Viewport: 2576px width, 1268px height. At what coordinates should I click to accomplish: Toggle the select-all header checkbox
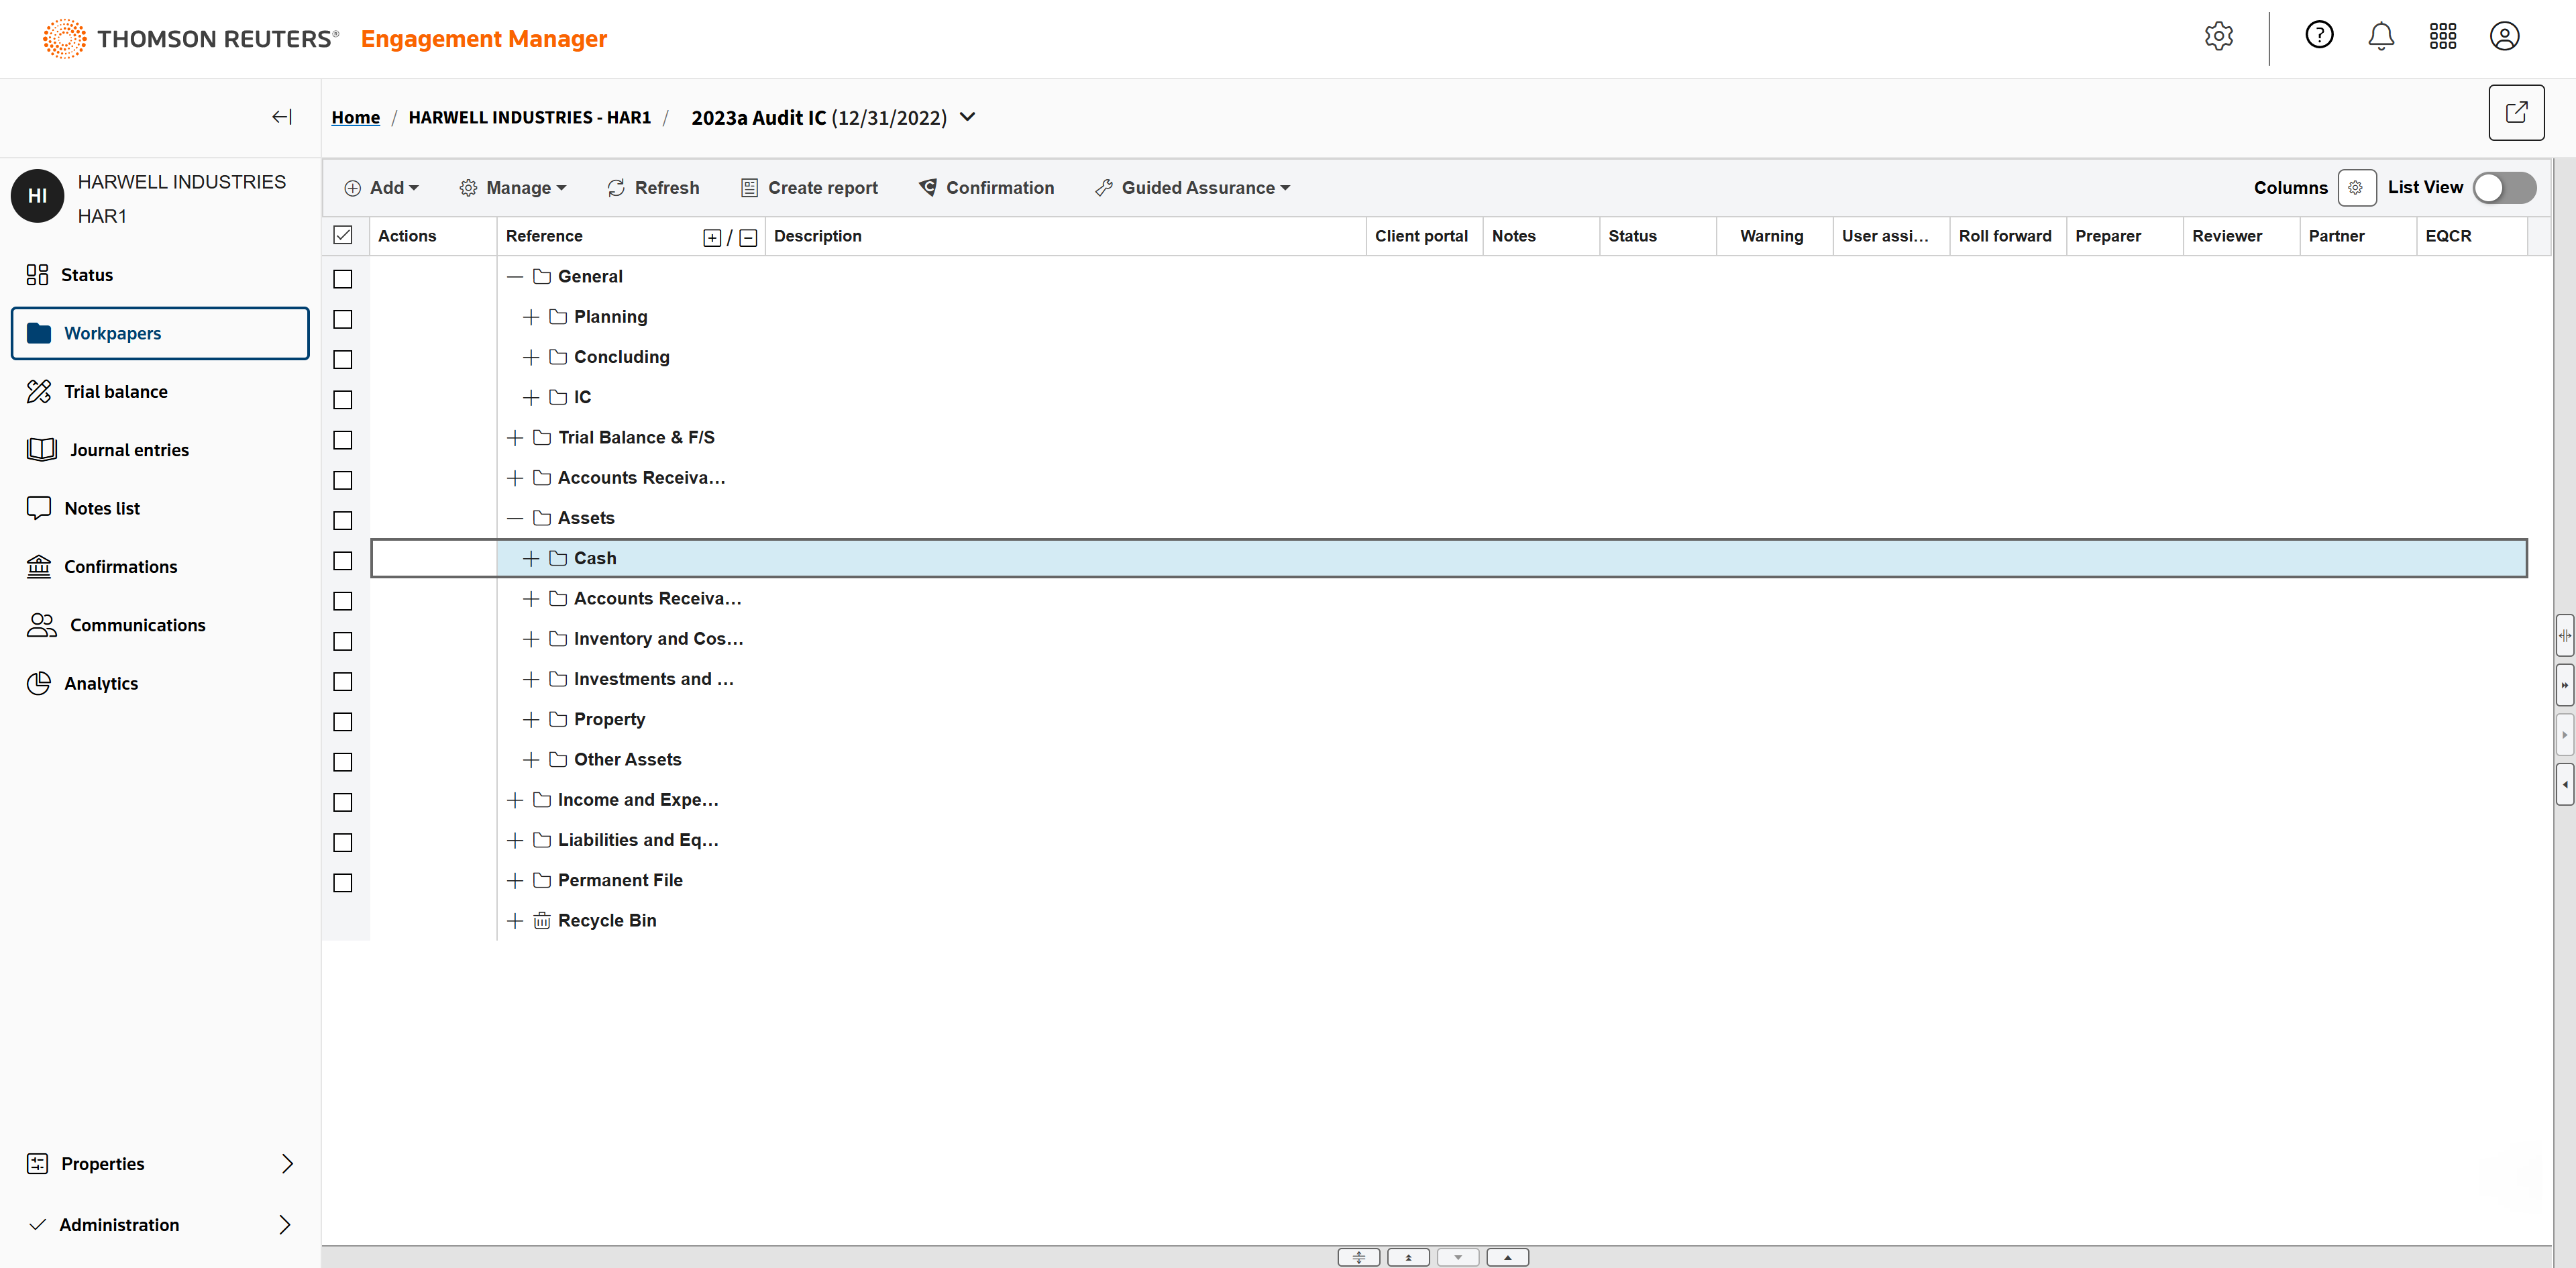(343, 236)
